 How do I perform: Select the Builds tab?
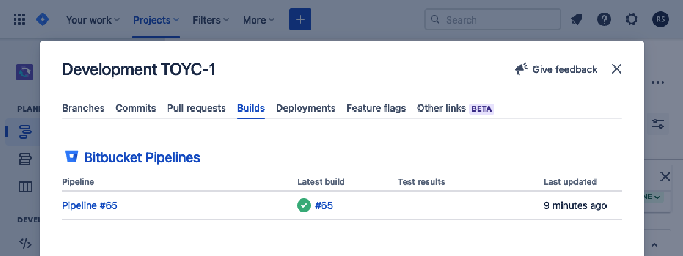coord(251,108)
